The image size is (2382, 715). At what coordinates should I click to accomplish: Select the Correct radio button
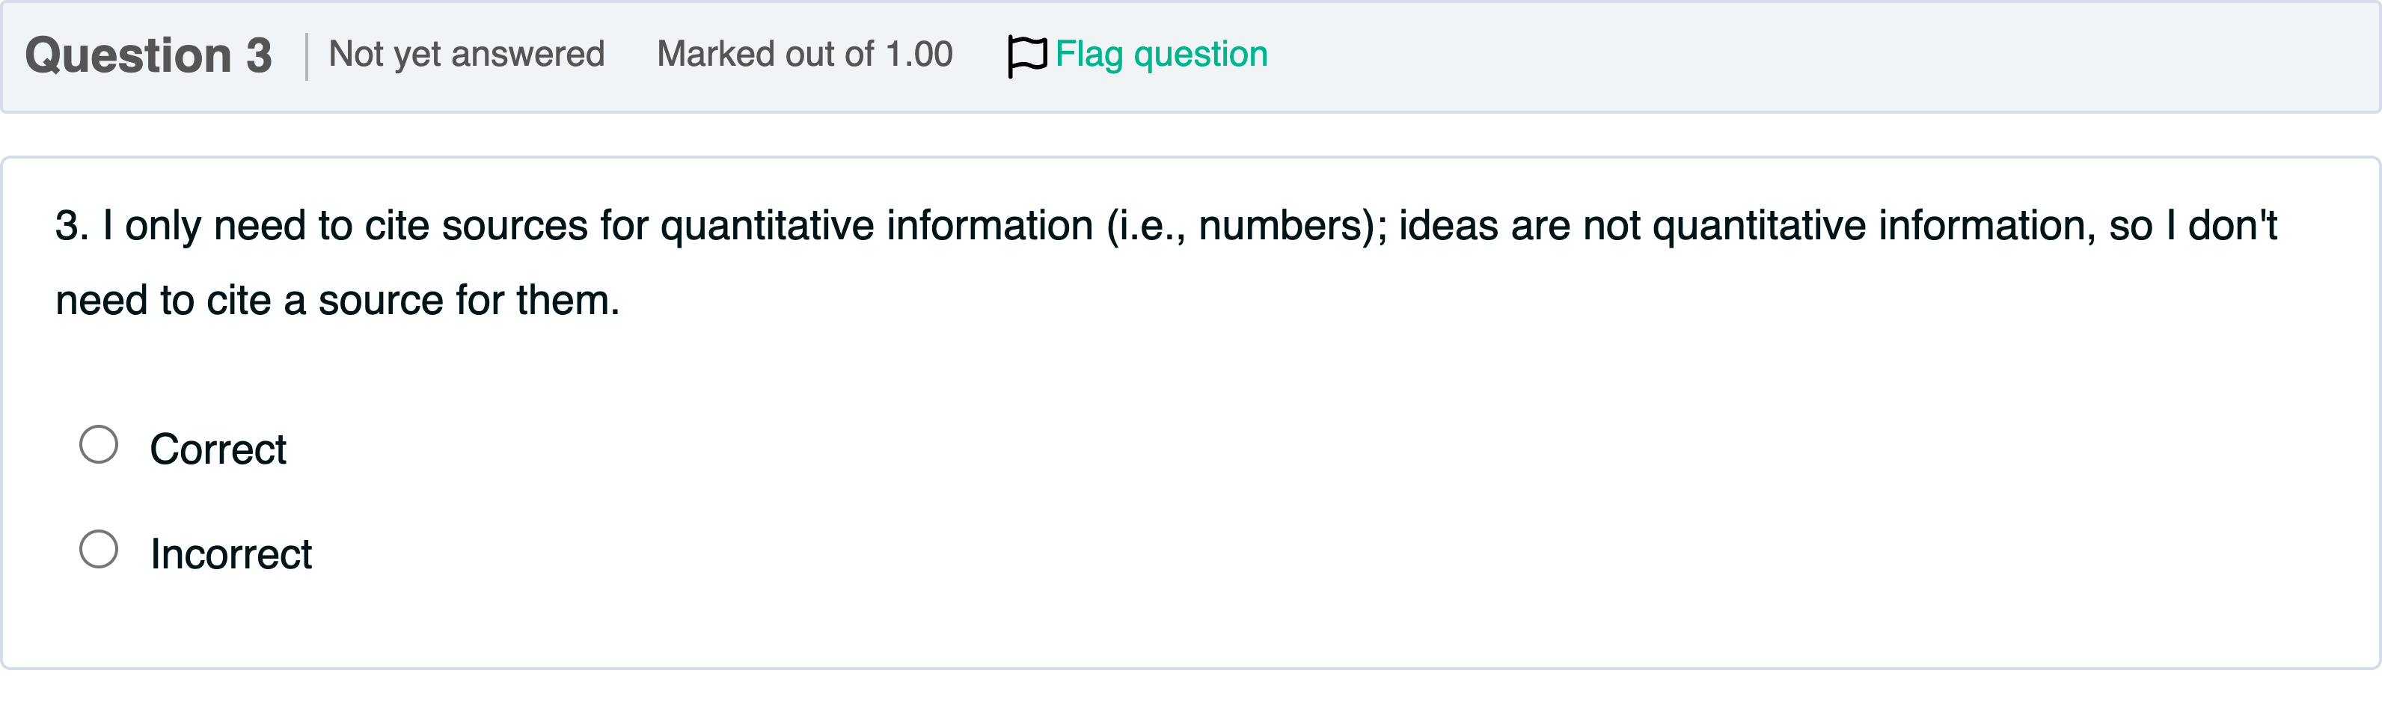(99, 444)
